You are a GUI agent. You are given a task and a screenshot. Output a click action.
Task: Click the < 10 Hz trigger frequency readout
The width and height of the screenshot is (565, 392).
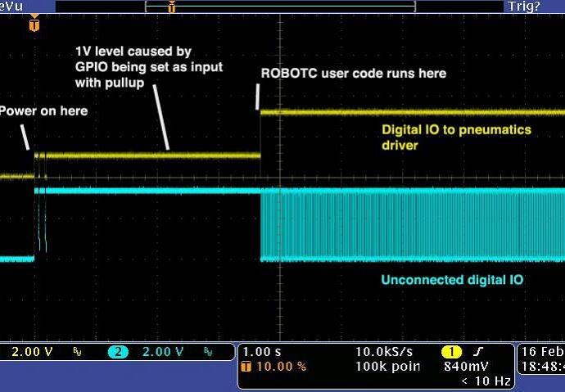coord(486,381)
